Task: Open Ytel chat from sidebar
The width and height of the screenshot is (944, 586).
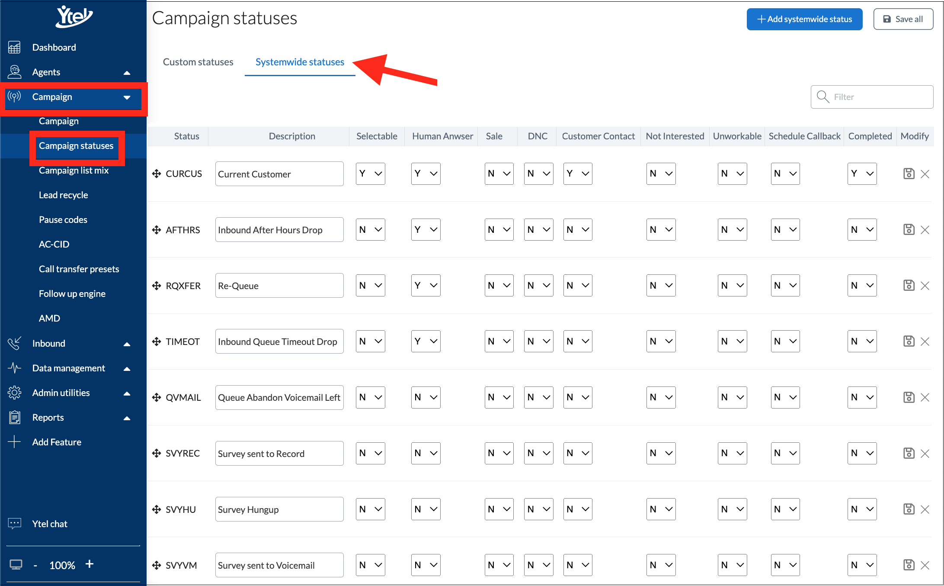Action: click(50, 524)
